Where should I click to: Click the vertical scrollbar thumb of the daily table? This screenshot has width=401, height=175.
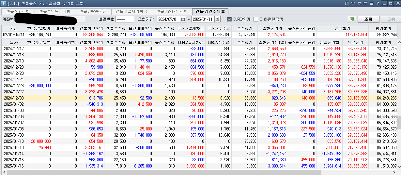pyautogui.click(x=399, y=123)
